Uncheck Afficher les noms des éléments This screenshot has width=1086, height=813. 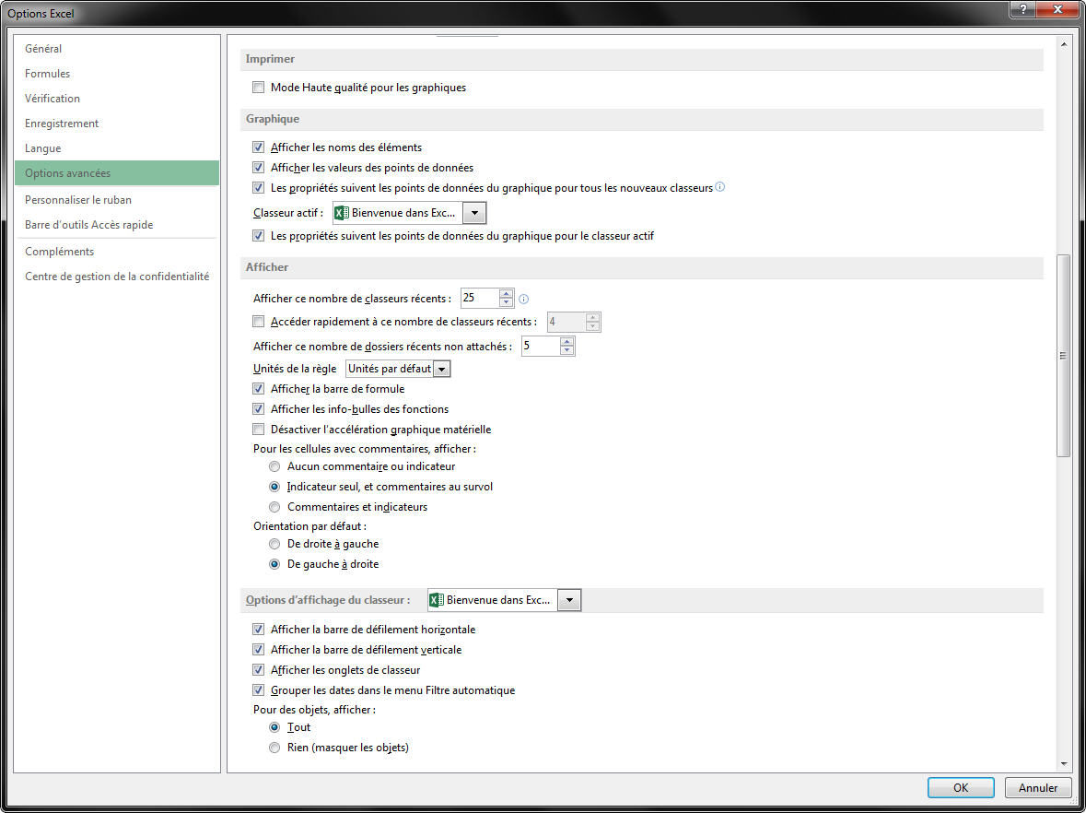(258, 147)
